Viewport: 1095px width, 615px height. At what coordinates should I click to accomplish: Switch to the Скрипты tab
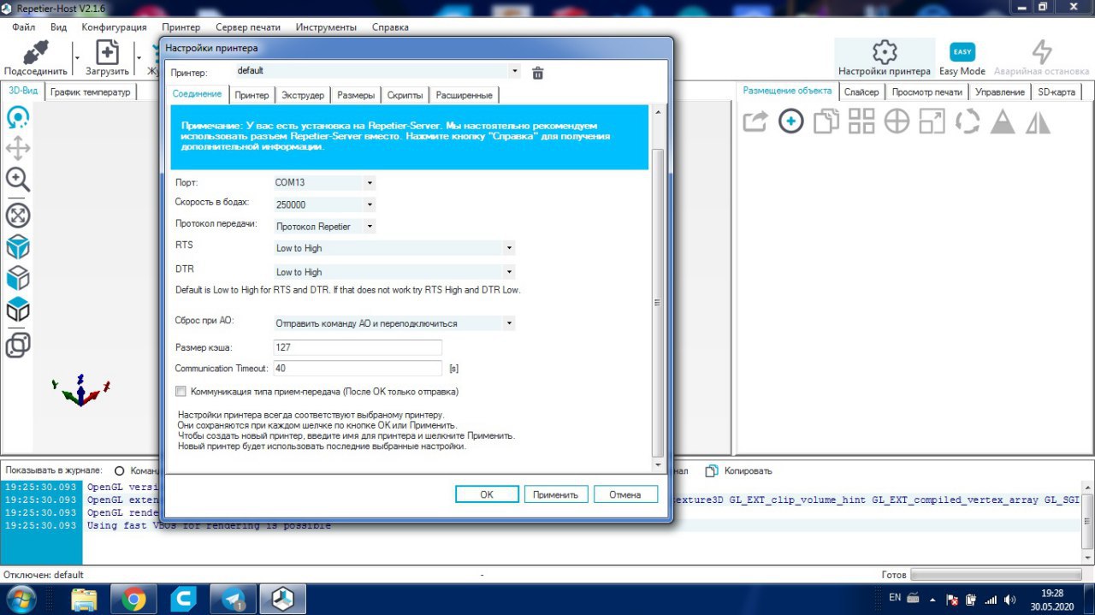coord(405,95)
